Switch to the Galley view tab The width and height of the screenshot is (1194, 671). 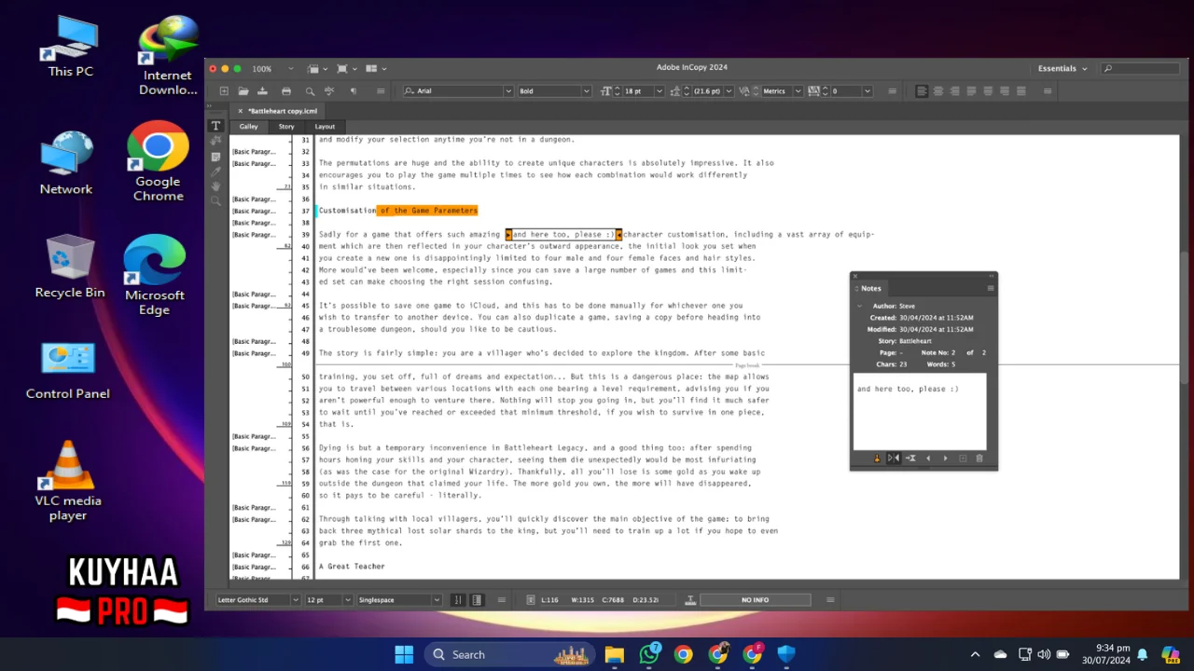(248, 126)
